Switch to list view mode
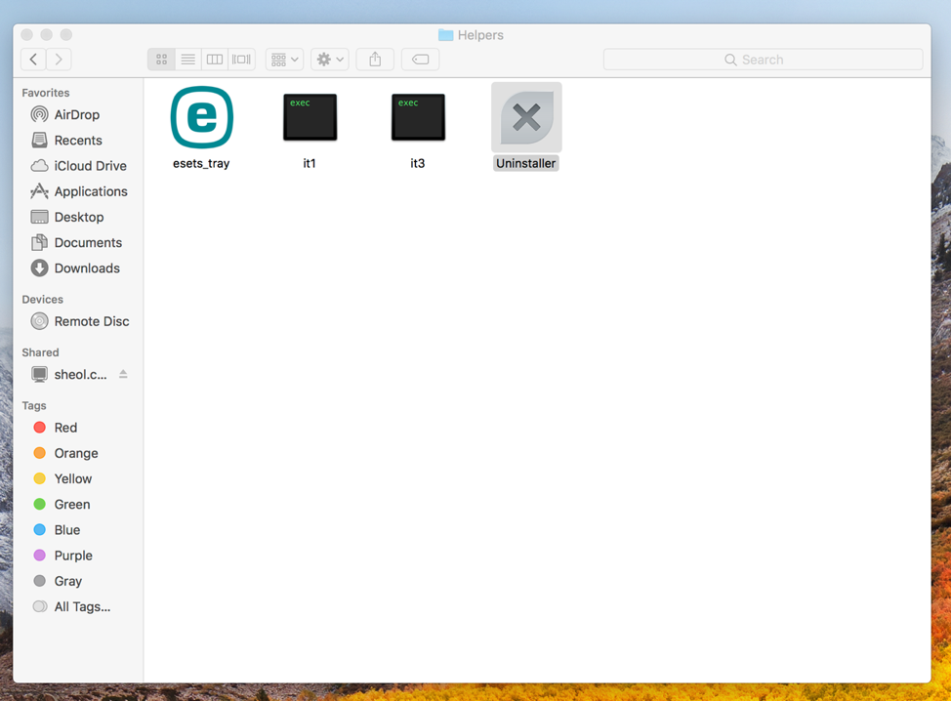The height and width of the screenshot is (701, 951). 187,60
